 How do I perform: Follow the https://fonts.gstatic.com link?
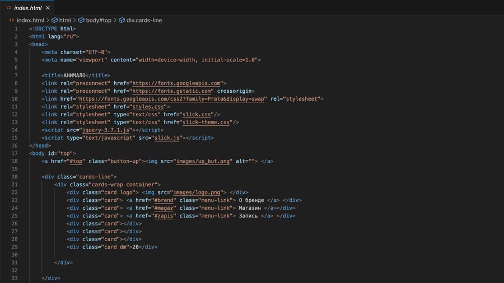click(172, 91)
